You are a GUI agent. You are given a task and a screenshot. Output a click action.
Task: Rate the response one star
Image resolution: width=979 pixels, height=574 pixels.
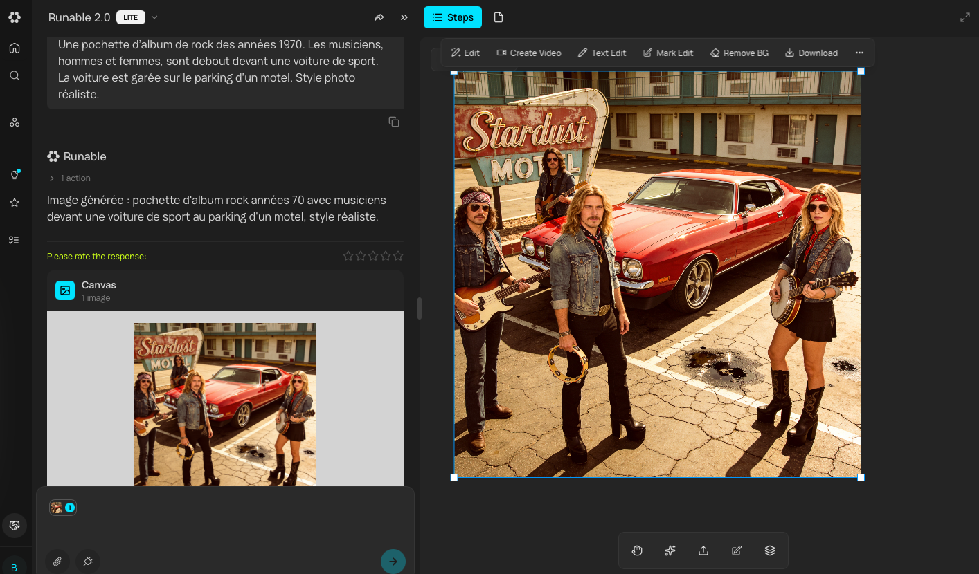[348, 256]
